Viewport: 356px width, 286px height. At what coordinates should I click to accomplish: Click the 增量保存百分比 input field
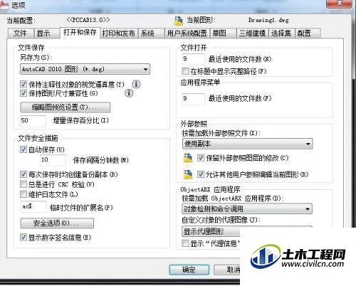[x=33, y=121]
